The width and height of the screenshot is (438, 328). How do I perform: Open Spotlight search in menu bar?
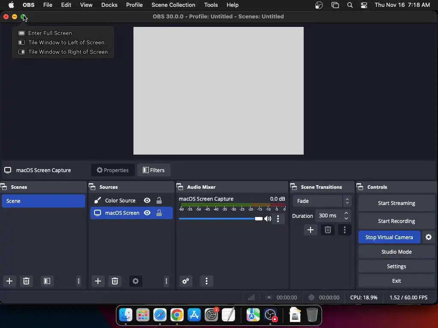tap(350, 5)
